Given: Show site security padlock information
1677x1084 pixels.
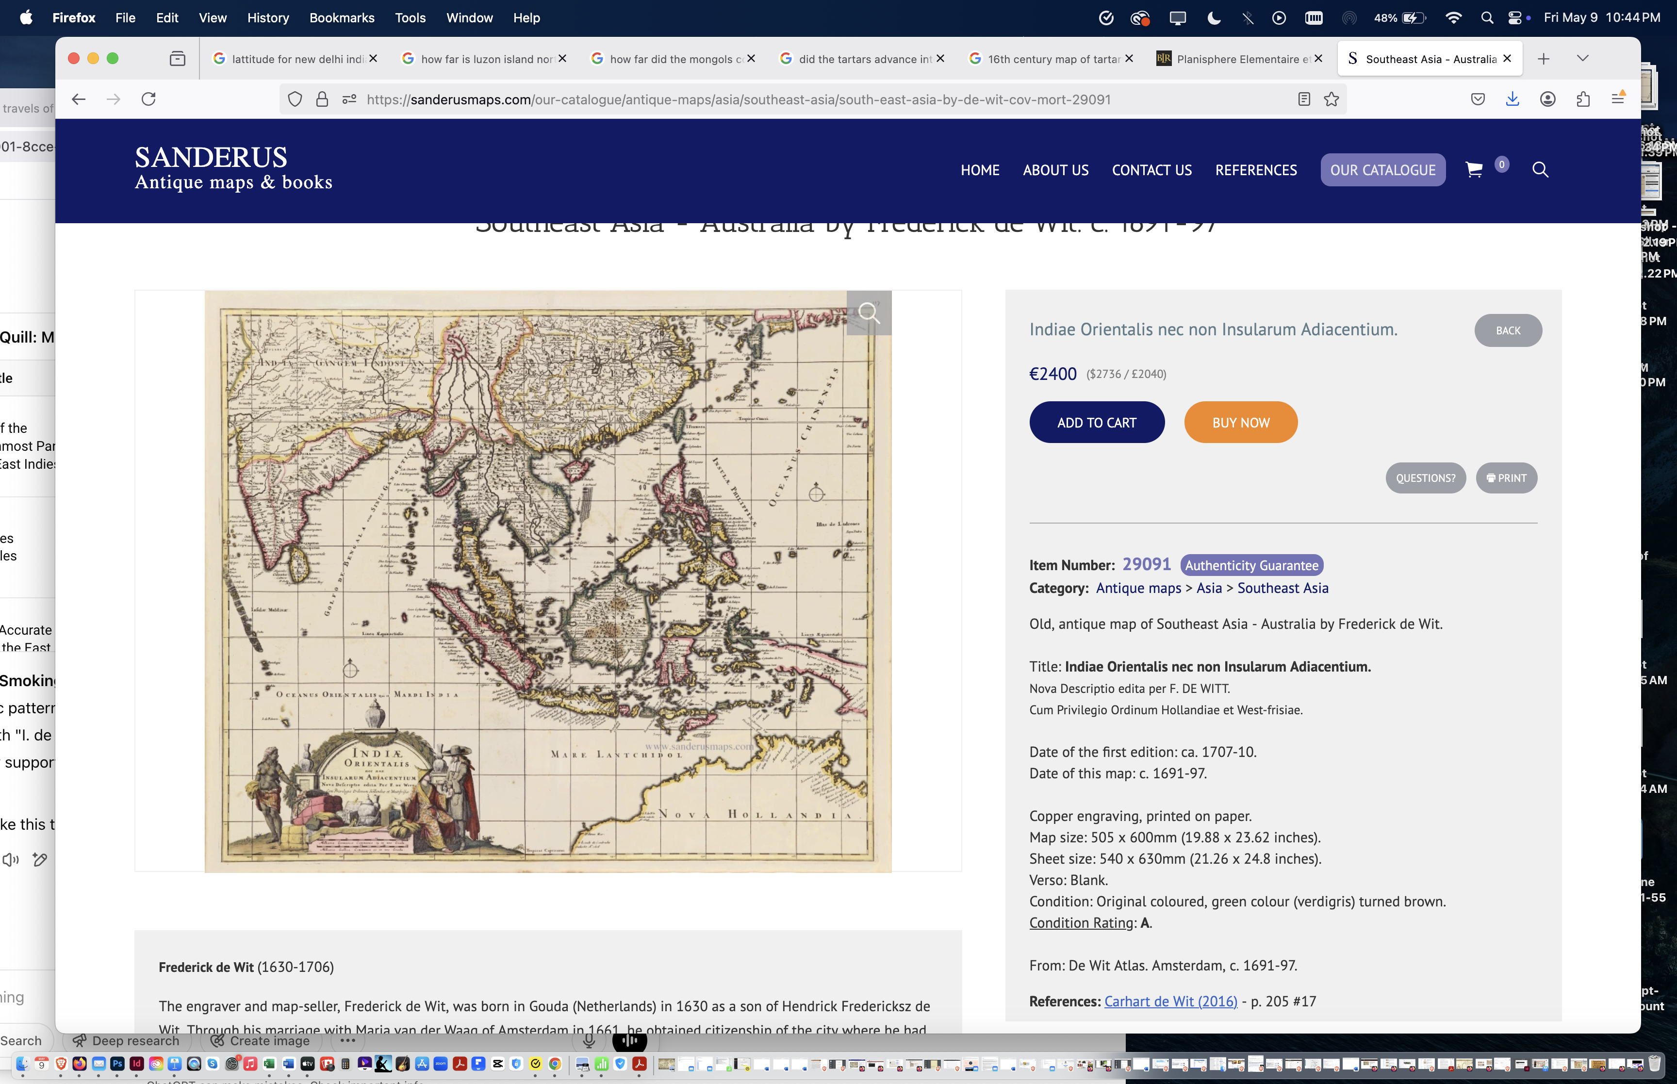Looking at the screenshot, I should 322,99.
